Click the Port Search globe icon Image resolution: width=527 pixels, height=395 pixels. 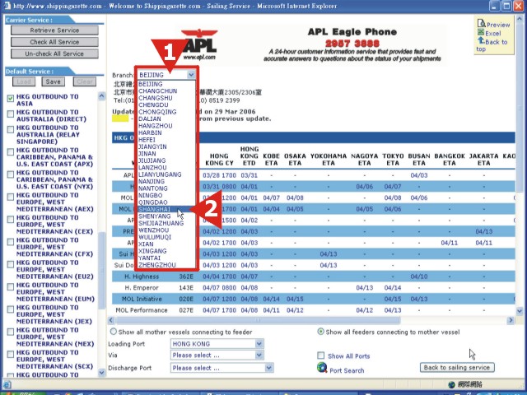pos(322,368)
